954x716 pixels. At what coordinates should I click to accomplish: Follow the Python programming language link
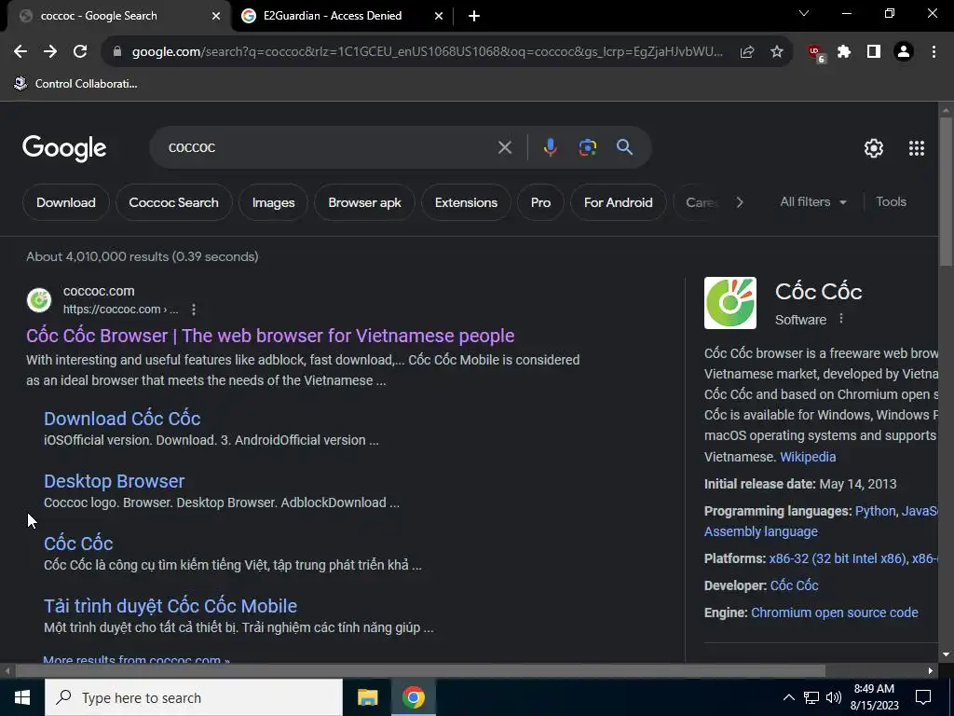(x=875, y=511)
